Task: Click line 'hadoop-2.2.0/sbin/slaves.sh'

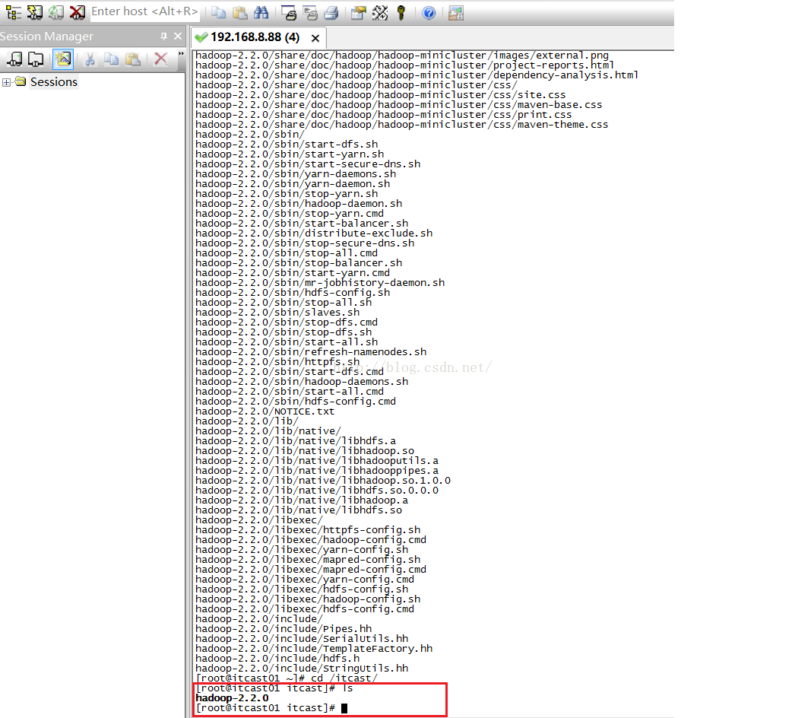Action: click(x=277, y=312)
